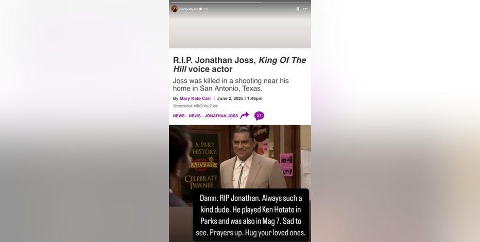The height and width of the screenshot is (242, 480).
Task: Click the article subheading about San Antonio
Action: tap(231, 85)
